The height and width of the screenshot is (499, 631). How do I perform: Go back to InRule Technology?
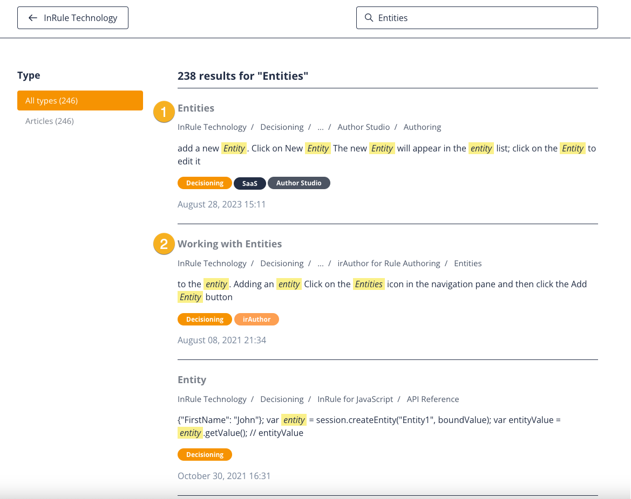[73, 18]
